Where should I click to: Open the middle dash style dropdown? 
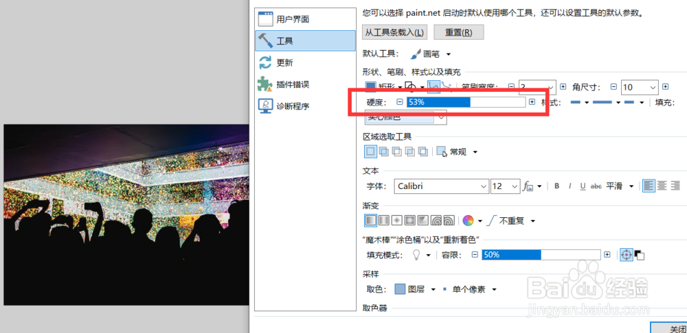pyautogui.click(x=606, y=102)
